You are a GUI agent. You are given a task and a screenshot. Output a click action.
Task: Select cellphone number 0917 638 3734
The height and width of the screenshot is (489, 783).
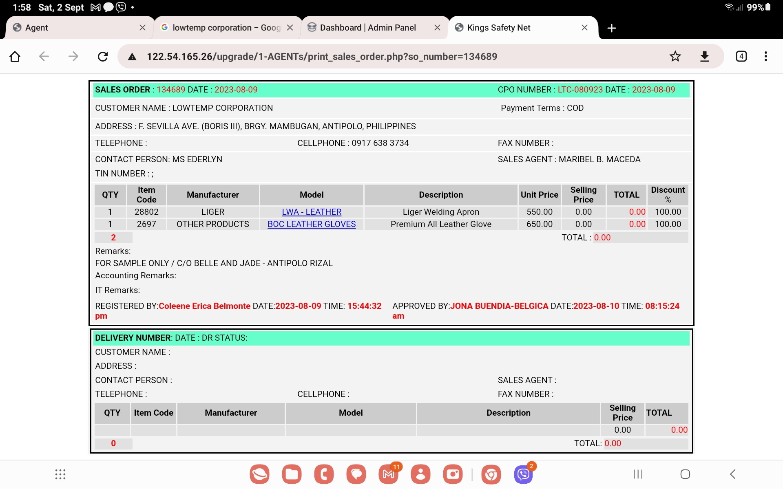380,143
